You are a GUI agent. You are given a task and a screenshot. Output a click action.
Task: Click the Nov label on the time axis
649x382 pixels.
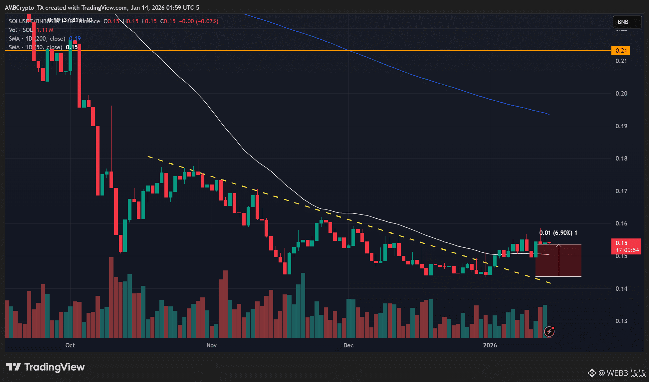(x=211, y=345)
